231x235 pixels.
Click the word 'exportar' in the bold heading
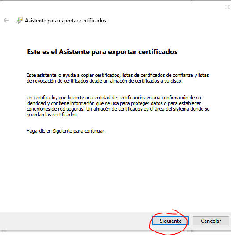tap(122, 52)
